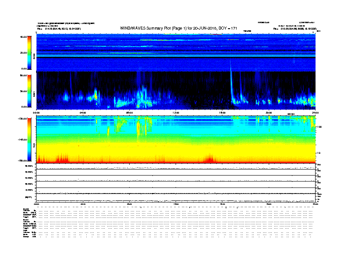Click the first ADC line-plot row label
Image resolution: width=340 pixels, height=262 pixels.
(29, 166)
